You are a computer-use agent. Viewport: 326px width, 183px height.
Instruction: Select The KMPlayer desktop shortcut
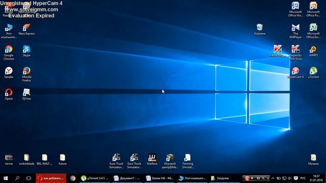coord(295,31)
